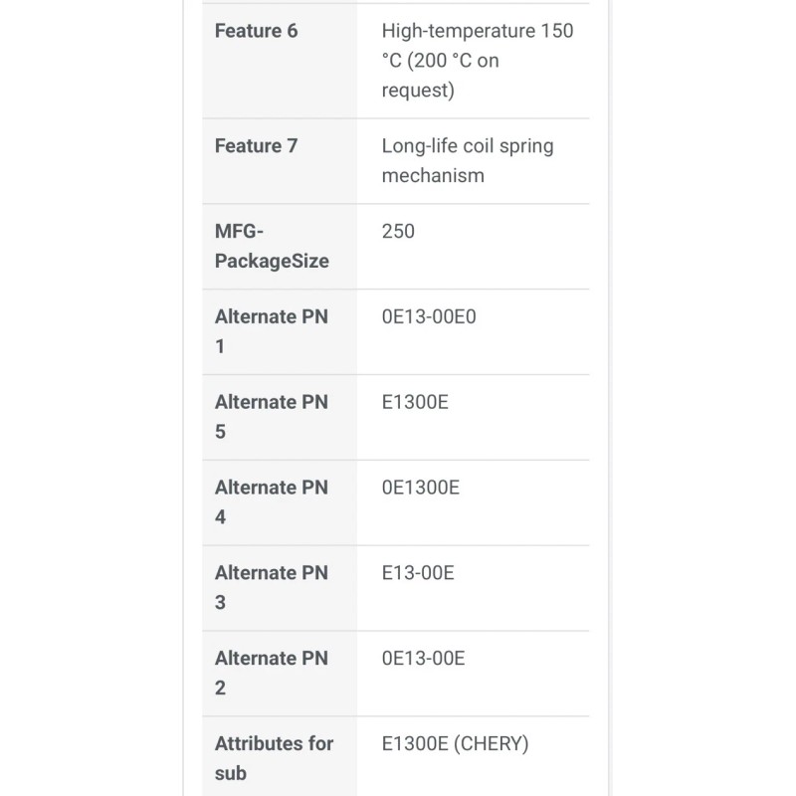Select the E1300E (CHERY) value
This screenshot has height=796, width=796.
[x=455, y=744]
